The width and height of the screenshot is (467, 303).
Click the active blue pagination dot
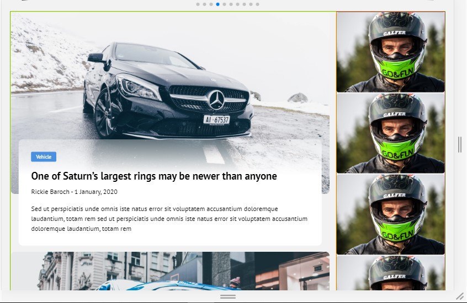217,4
